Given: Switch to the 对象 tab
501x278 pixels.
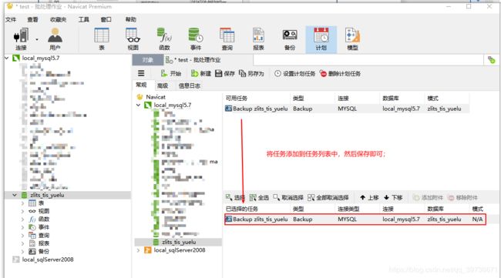Looking at the screenshot, I should [148, 60].
